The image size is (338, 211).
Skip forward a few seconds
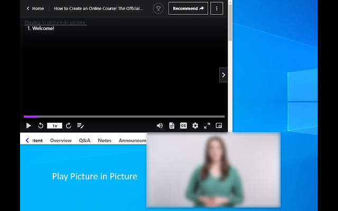pyautogui.click(x=69, y=126)
